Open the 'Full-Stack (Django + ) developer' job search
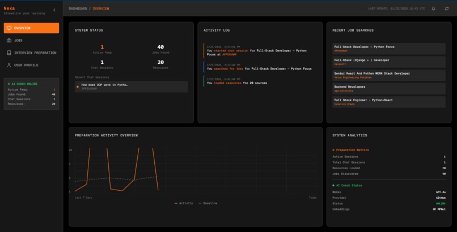Screen dimensions: 457x232 click(389, 62)
